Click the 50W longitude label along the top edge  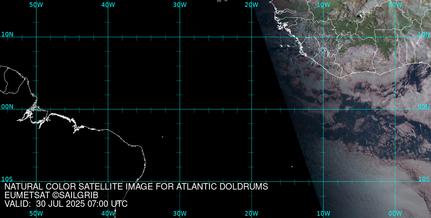click(36, 5)
